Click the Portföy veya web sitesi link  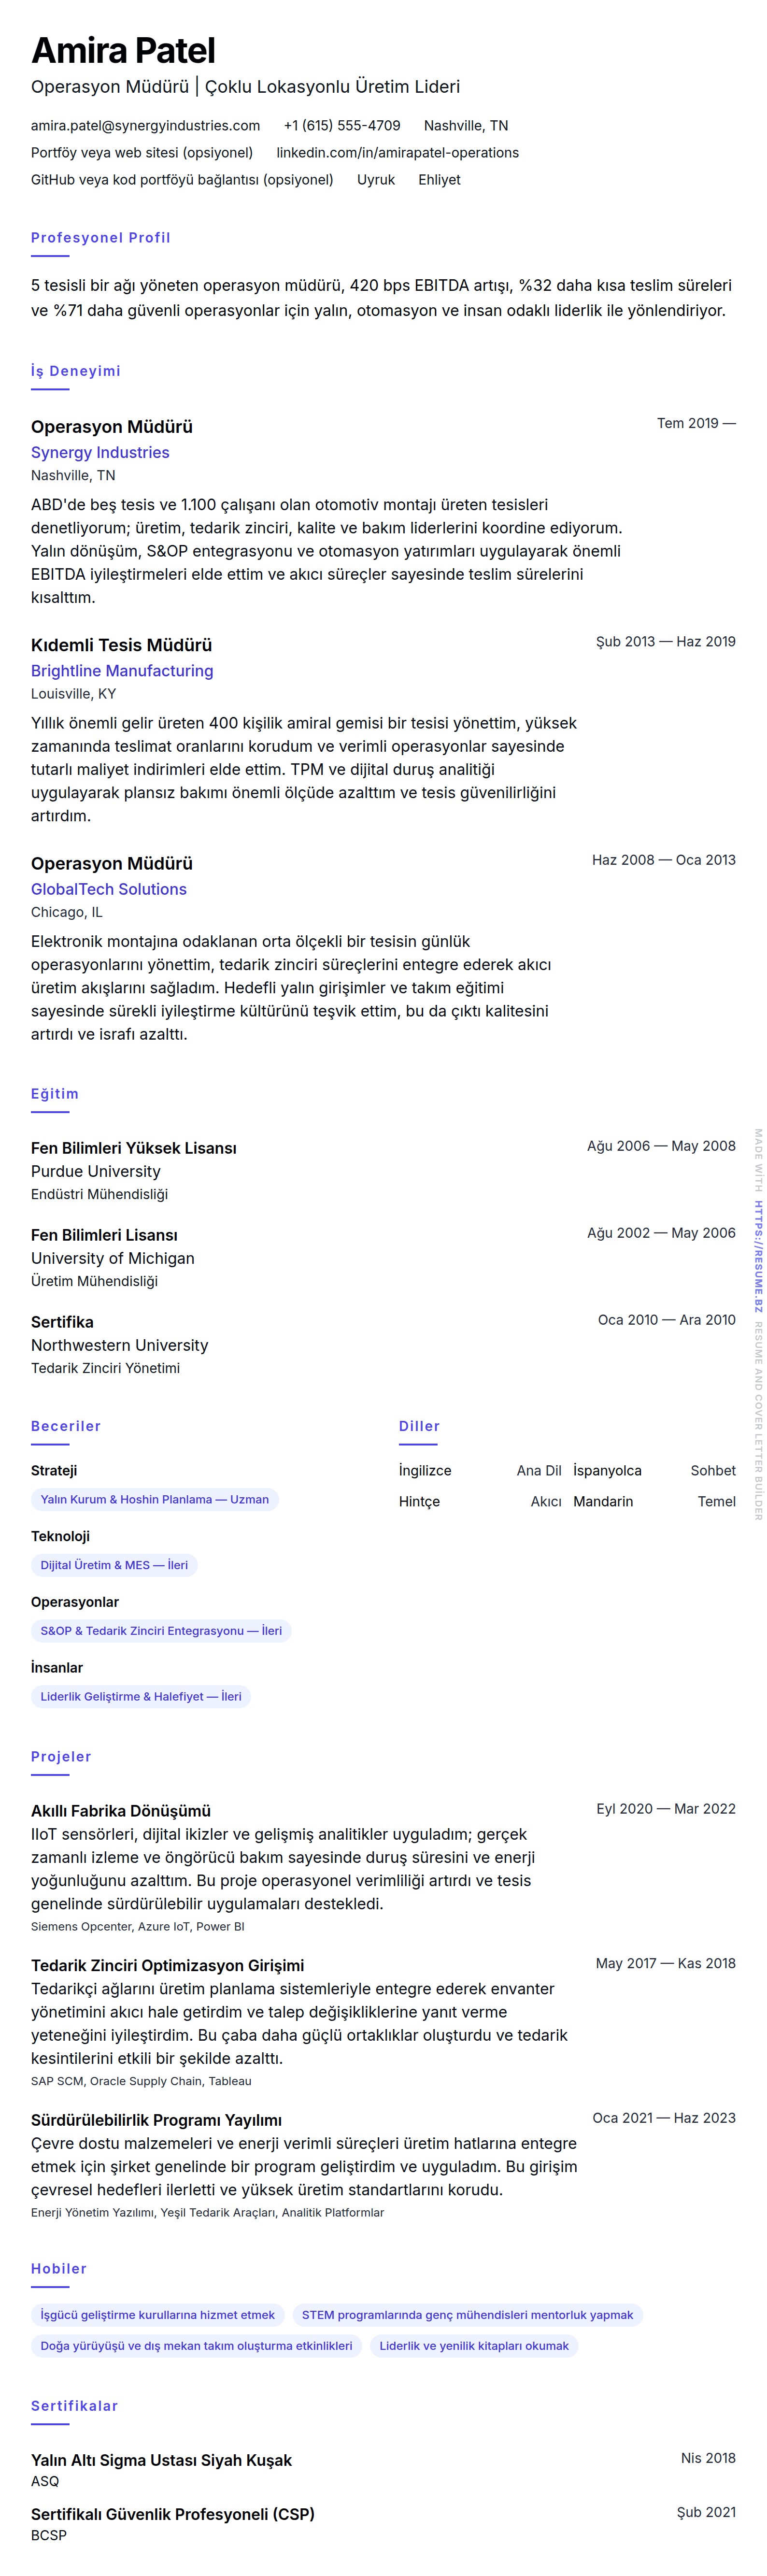[x=141, y=153]
